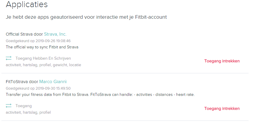Click 'The official way to sync' description
This screenshot has width=253, height=122.
click(x=42, y=47)
